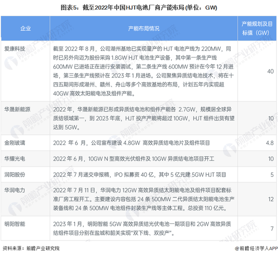This screenshot has width=278, height=256.
Task: Click the '企业' column header
Action: (25, 28)
